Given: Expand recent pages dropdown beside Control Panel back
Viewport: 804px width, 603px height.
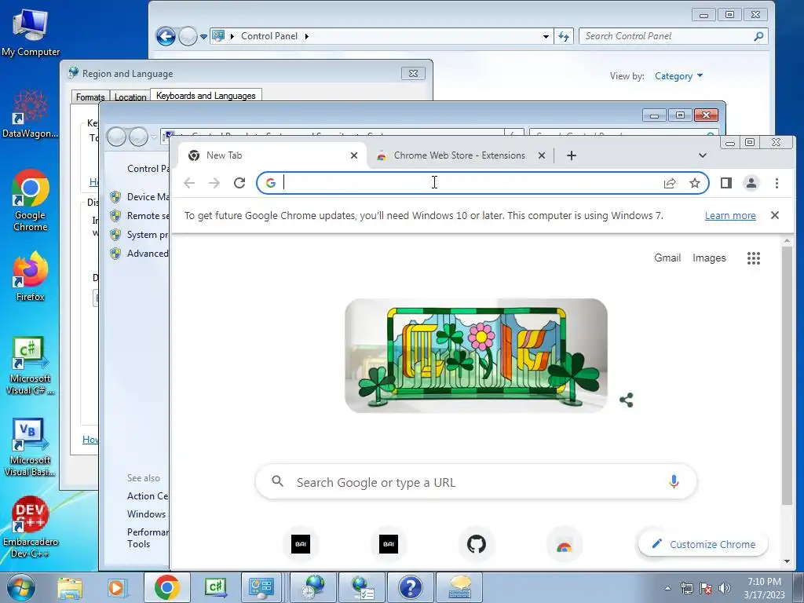Looking at the screenshot, I should (203, 37).
